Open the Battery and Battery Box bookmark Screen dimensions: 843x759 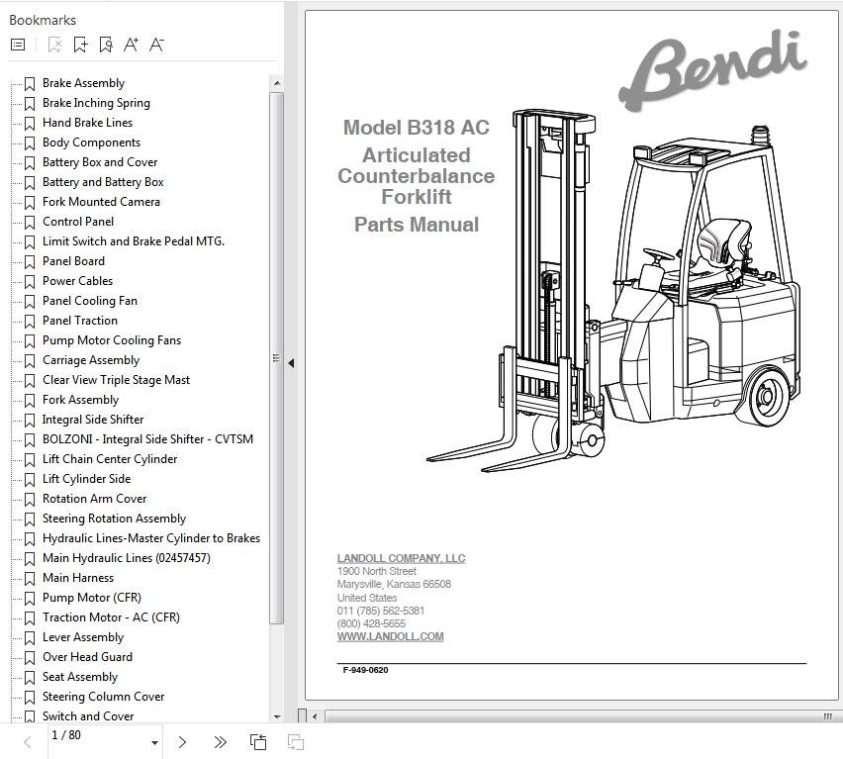tap(103, 182)
